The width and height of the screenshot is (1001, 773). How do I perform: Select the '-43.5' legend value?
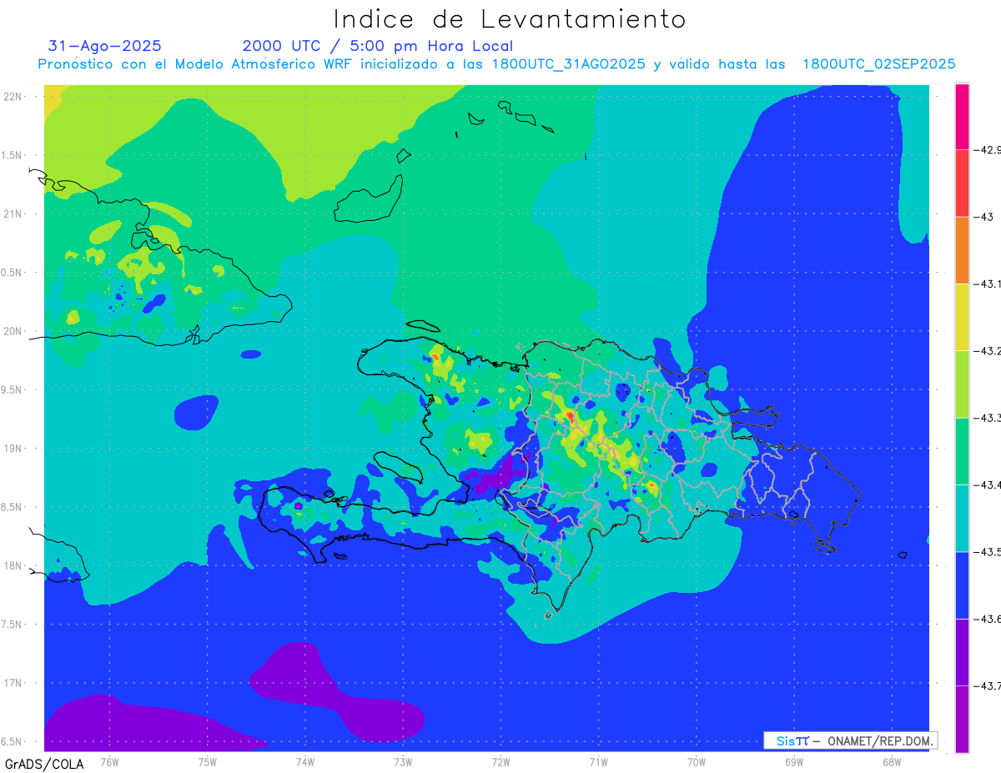(987, 552)
